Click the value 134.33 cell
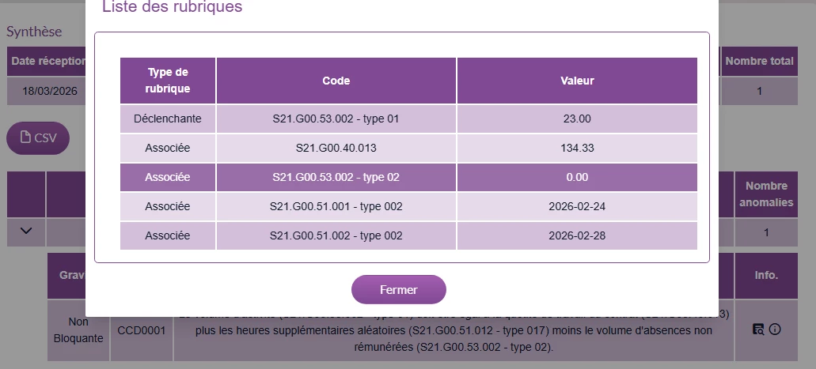This screenshot has width=816, height=369. coord(576,148)
